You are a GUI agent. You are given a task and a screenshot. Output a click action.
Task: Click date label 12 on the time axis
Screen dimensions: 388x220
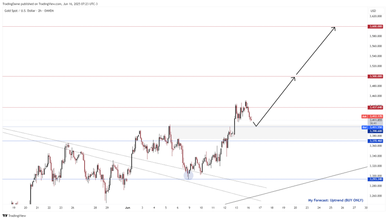pos(225,208)
